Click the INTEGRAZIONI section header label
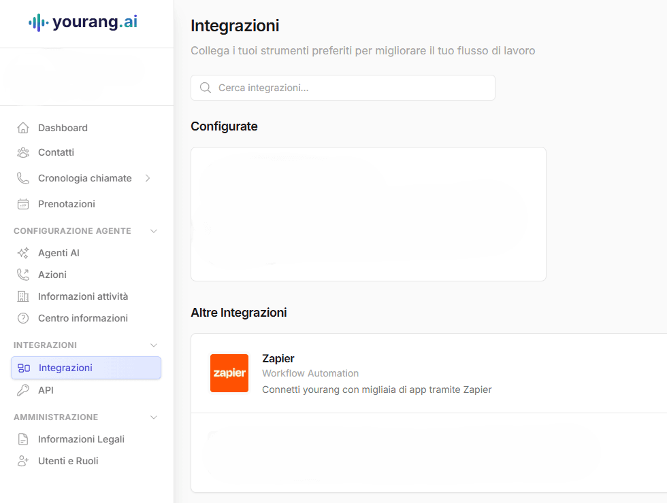The image size is (667, 503). [x=45, y=345]
